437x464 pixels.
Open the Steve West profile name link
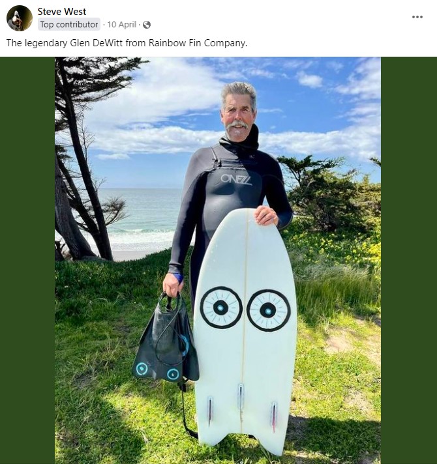click(62, 12)
